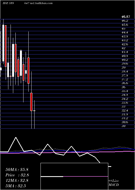The width and height of the screenshot is (135, 190).
Task: Click the small doji candle near 32.4
Action: [x=34, y=111]
